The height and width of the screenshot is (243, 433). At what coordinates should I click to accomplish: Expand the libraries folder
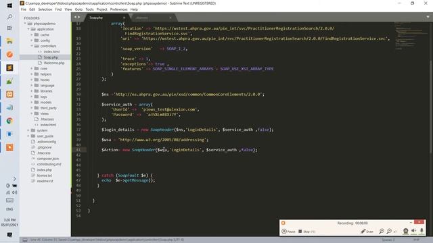32,91
